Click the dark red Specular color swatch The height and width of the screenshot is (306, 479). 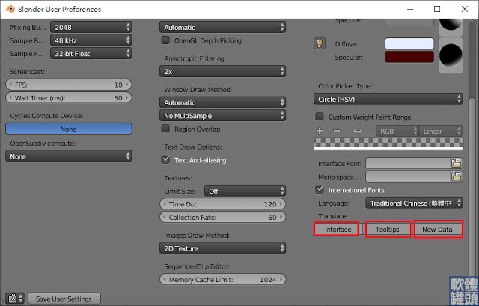pos(409,57)
